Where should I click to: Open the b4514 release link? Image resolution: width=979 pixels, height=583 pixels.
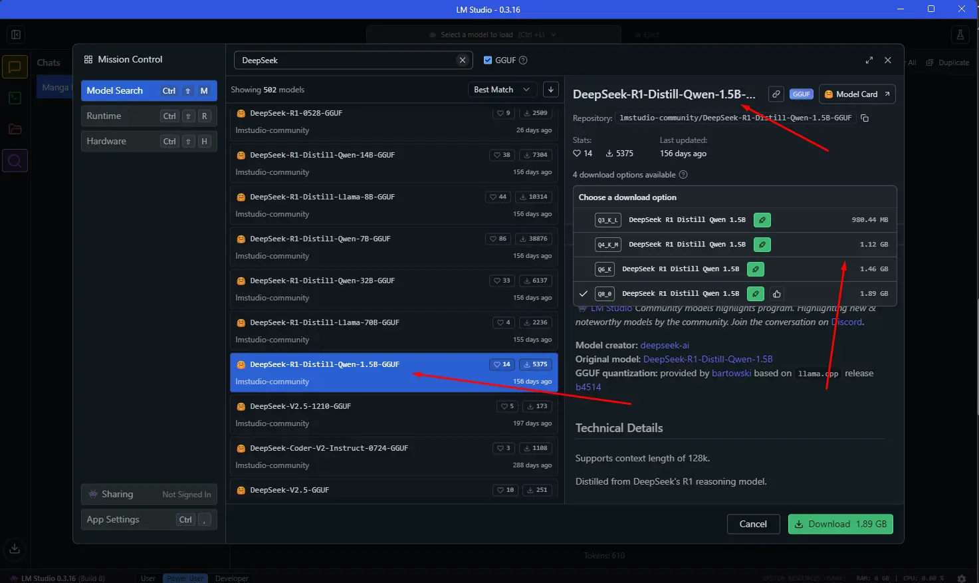(x=588, y=388)
